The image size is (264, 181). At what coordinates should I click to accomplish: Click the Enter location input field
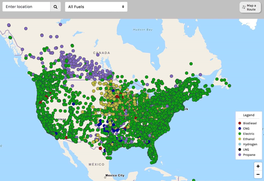tap(26, 7)
